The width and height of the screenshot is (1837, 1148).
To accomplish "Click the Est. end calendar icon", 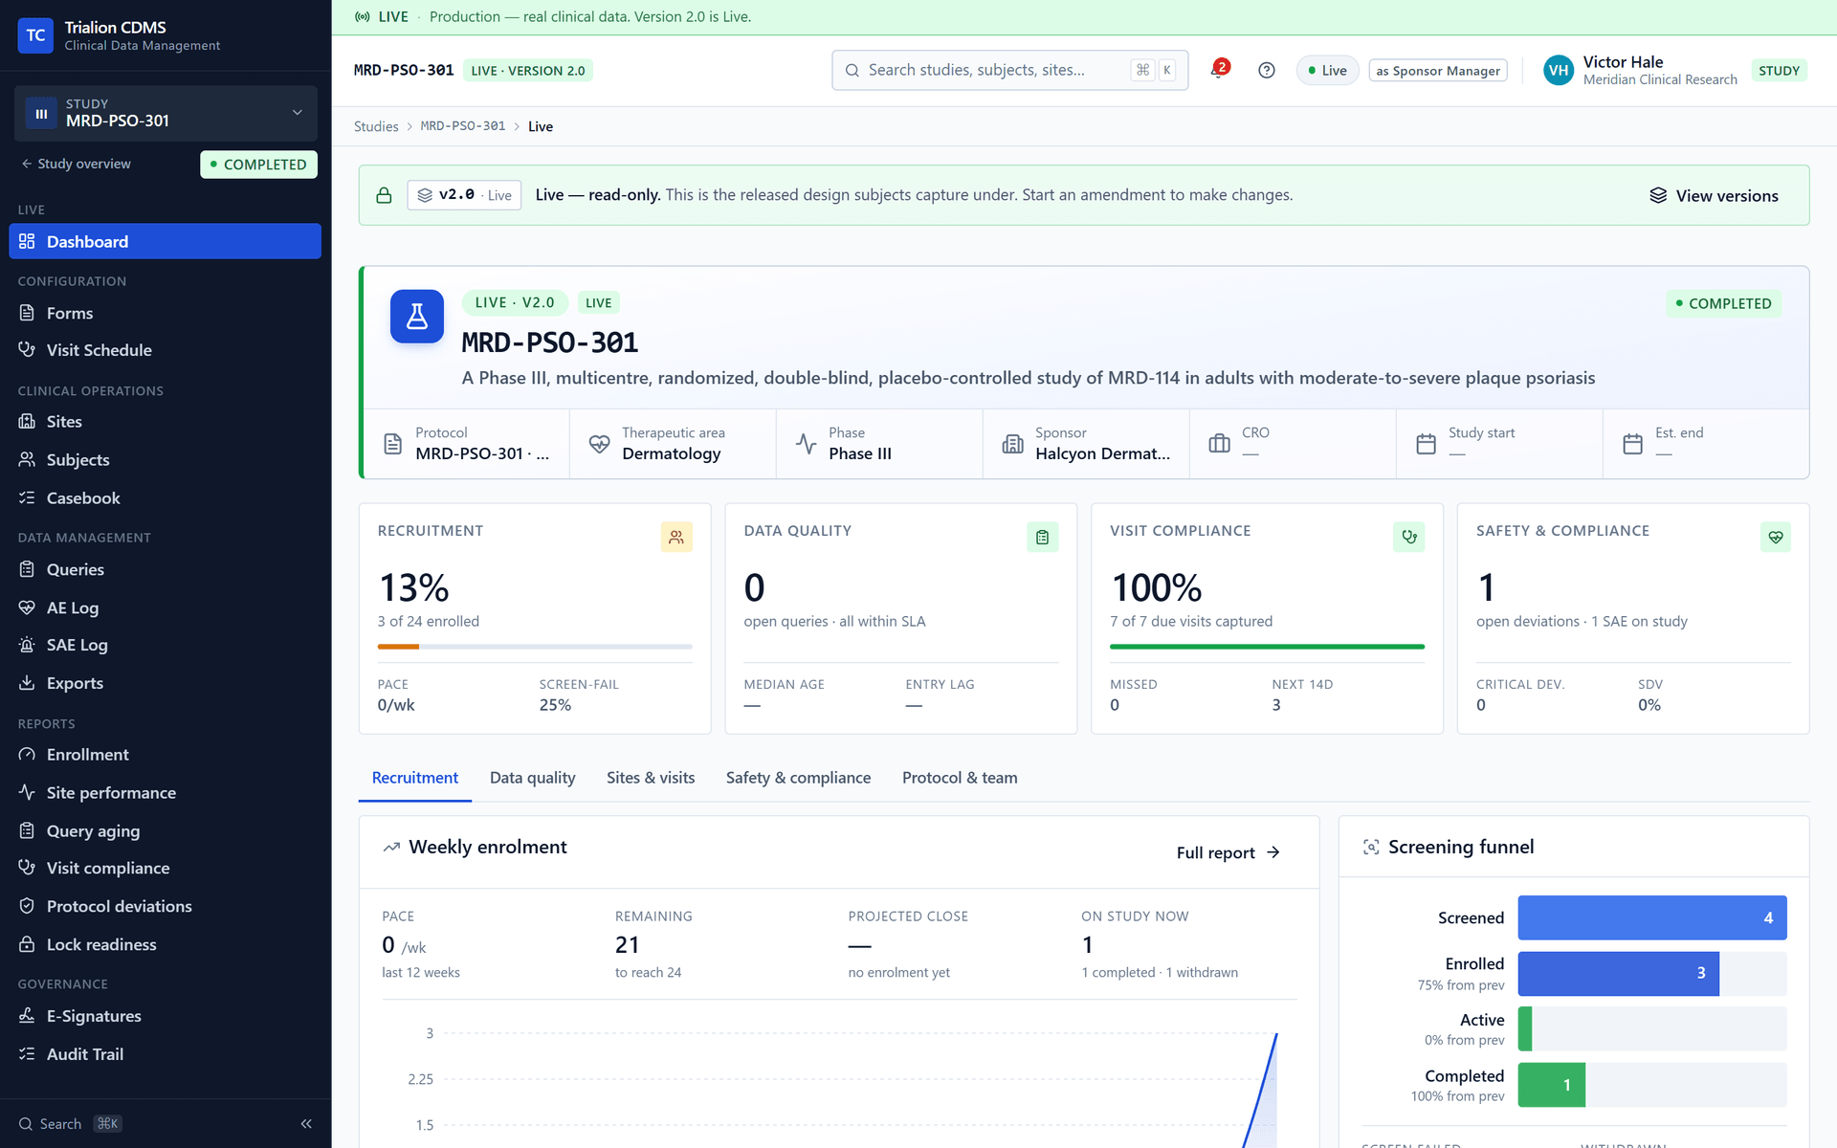I will pos(1632,444).
